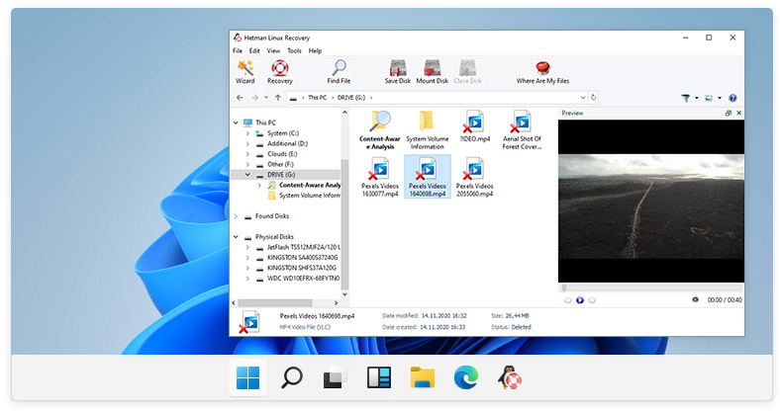Screen dimensions: 780x411
Task: Select System (C:) in the tree
Action: pyautogui.click(x=282, y=133)
